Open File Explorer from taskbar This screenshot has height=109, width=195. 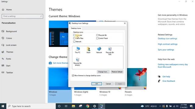click(73, 106)
